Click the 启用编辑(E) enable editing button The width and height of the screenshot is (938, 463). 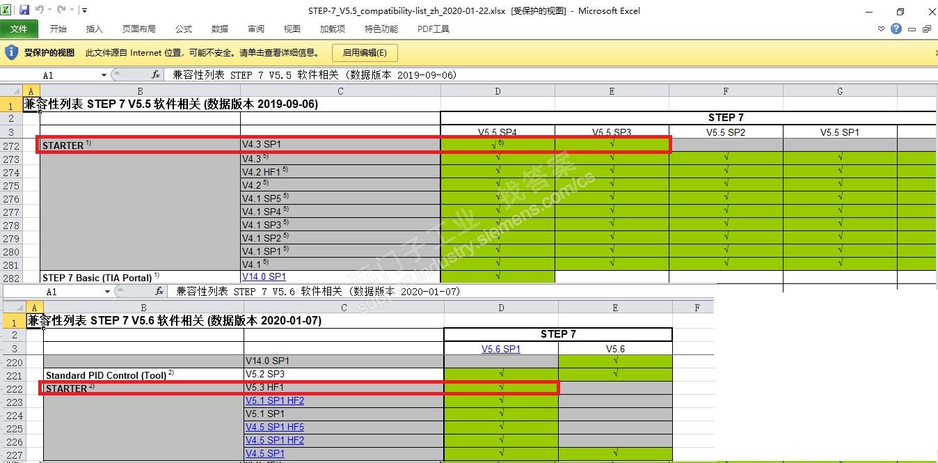coord(365,52)
